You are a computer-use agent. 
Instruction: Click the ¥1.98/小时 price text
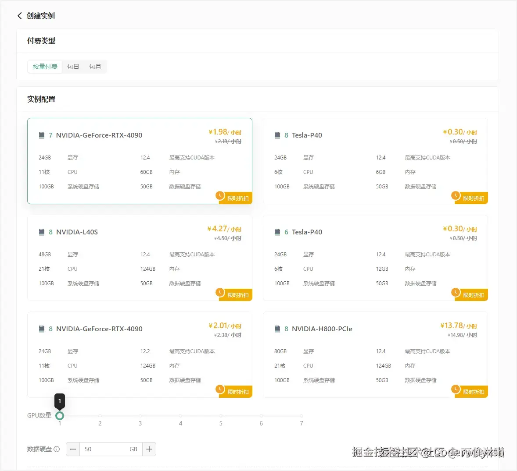225,132
